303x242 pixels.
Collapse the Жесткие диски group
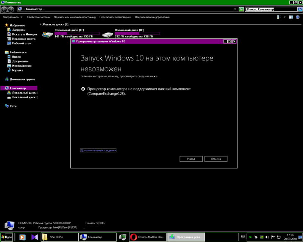(x=41, y=25)
